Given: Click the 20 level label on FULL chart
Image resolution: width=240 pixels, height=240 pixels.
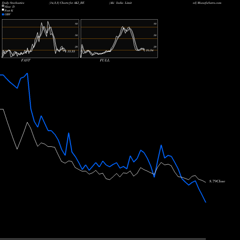Looking at the screenshot, I should coord(155,47).
